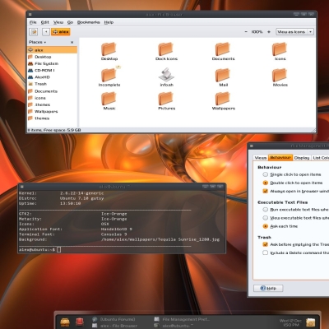
Task: Select File System in Places sidebar
Action: (52, 63)
